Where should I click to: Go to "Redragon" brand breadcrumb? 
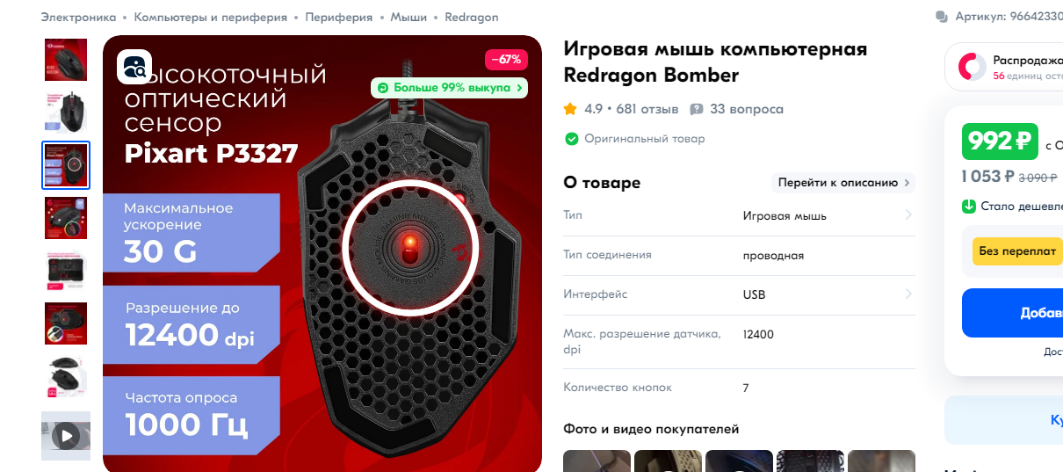click(x=471, y=17)
